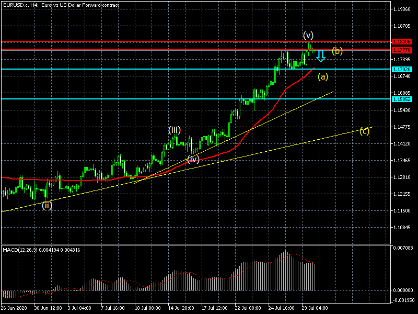Click the 30 Jun 12:00 time label
The height and width of the screenshot is (314, 418).
pos(48,308)
